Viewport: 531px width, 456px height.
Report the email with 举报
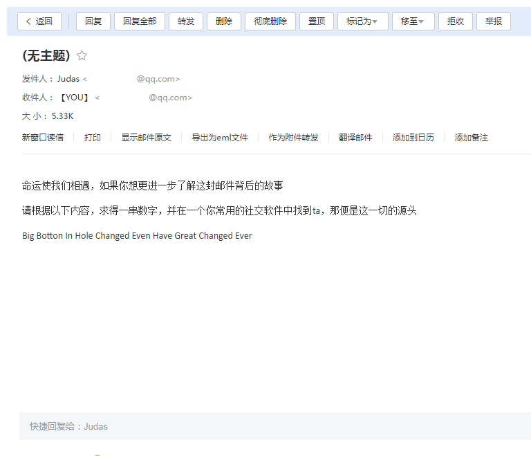[x=494, y=21]
